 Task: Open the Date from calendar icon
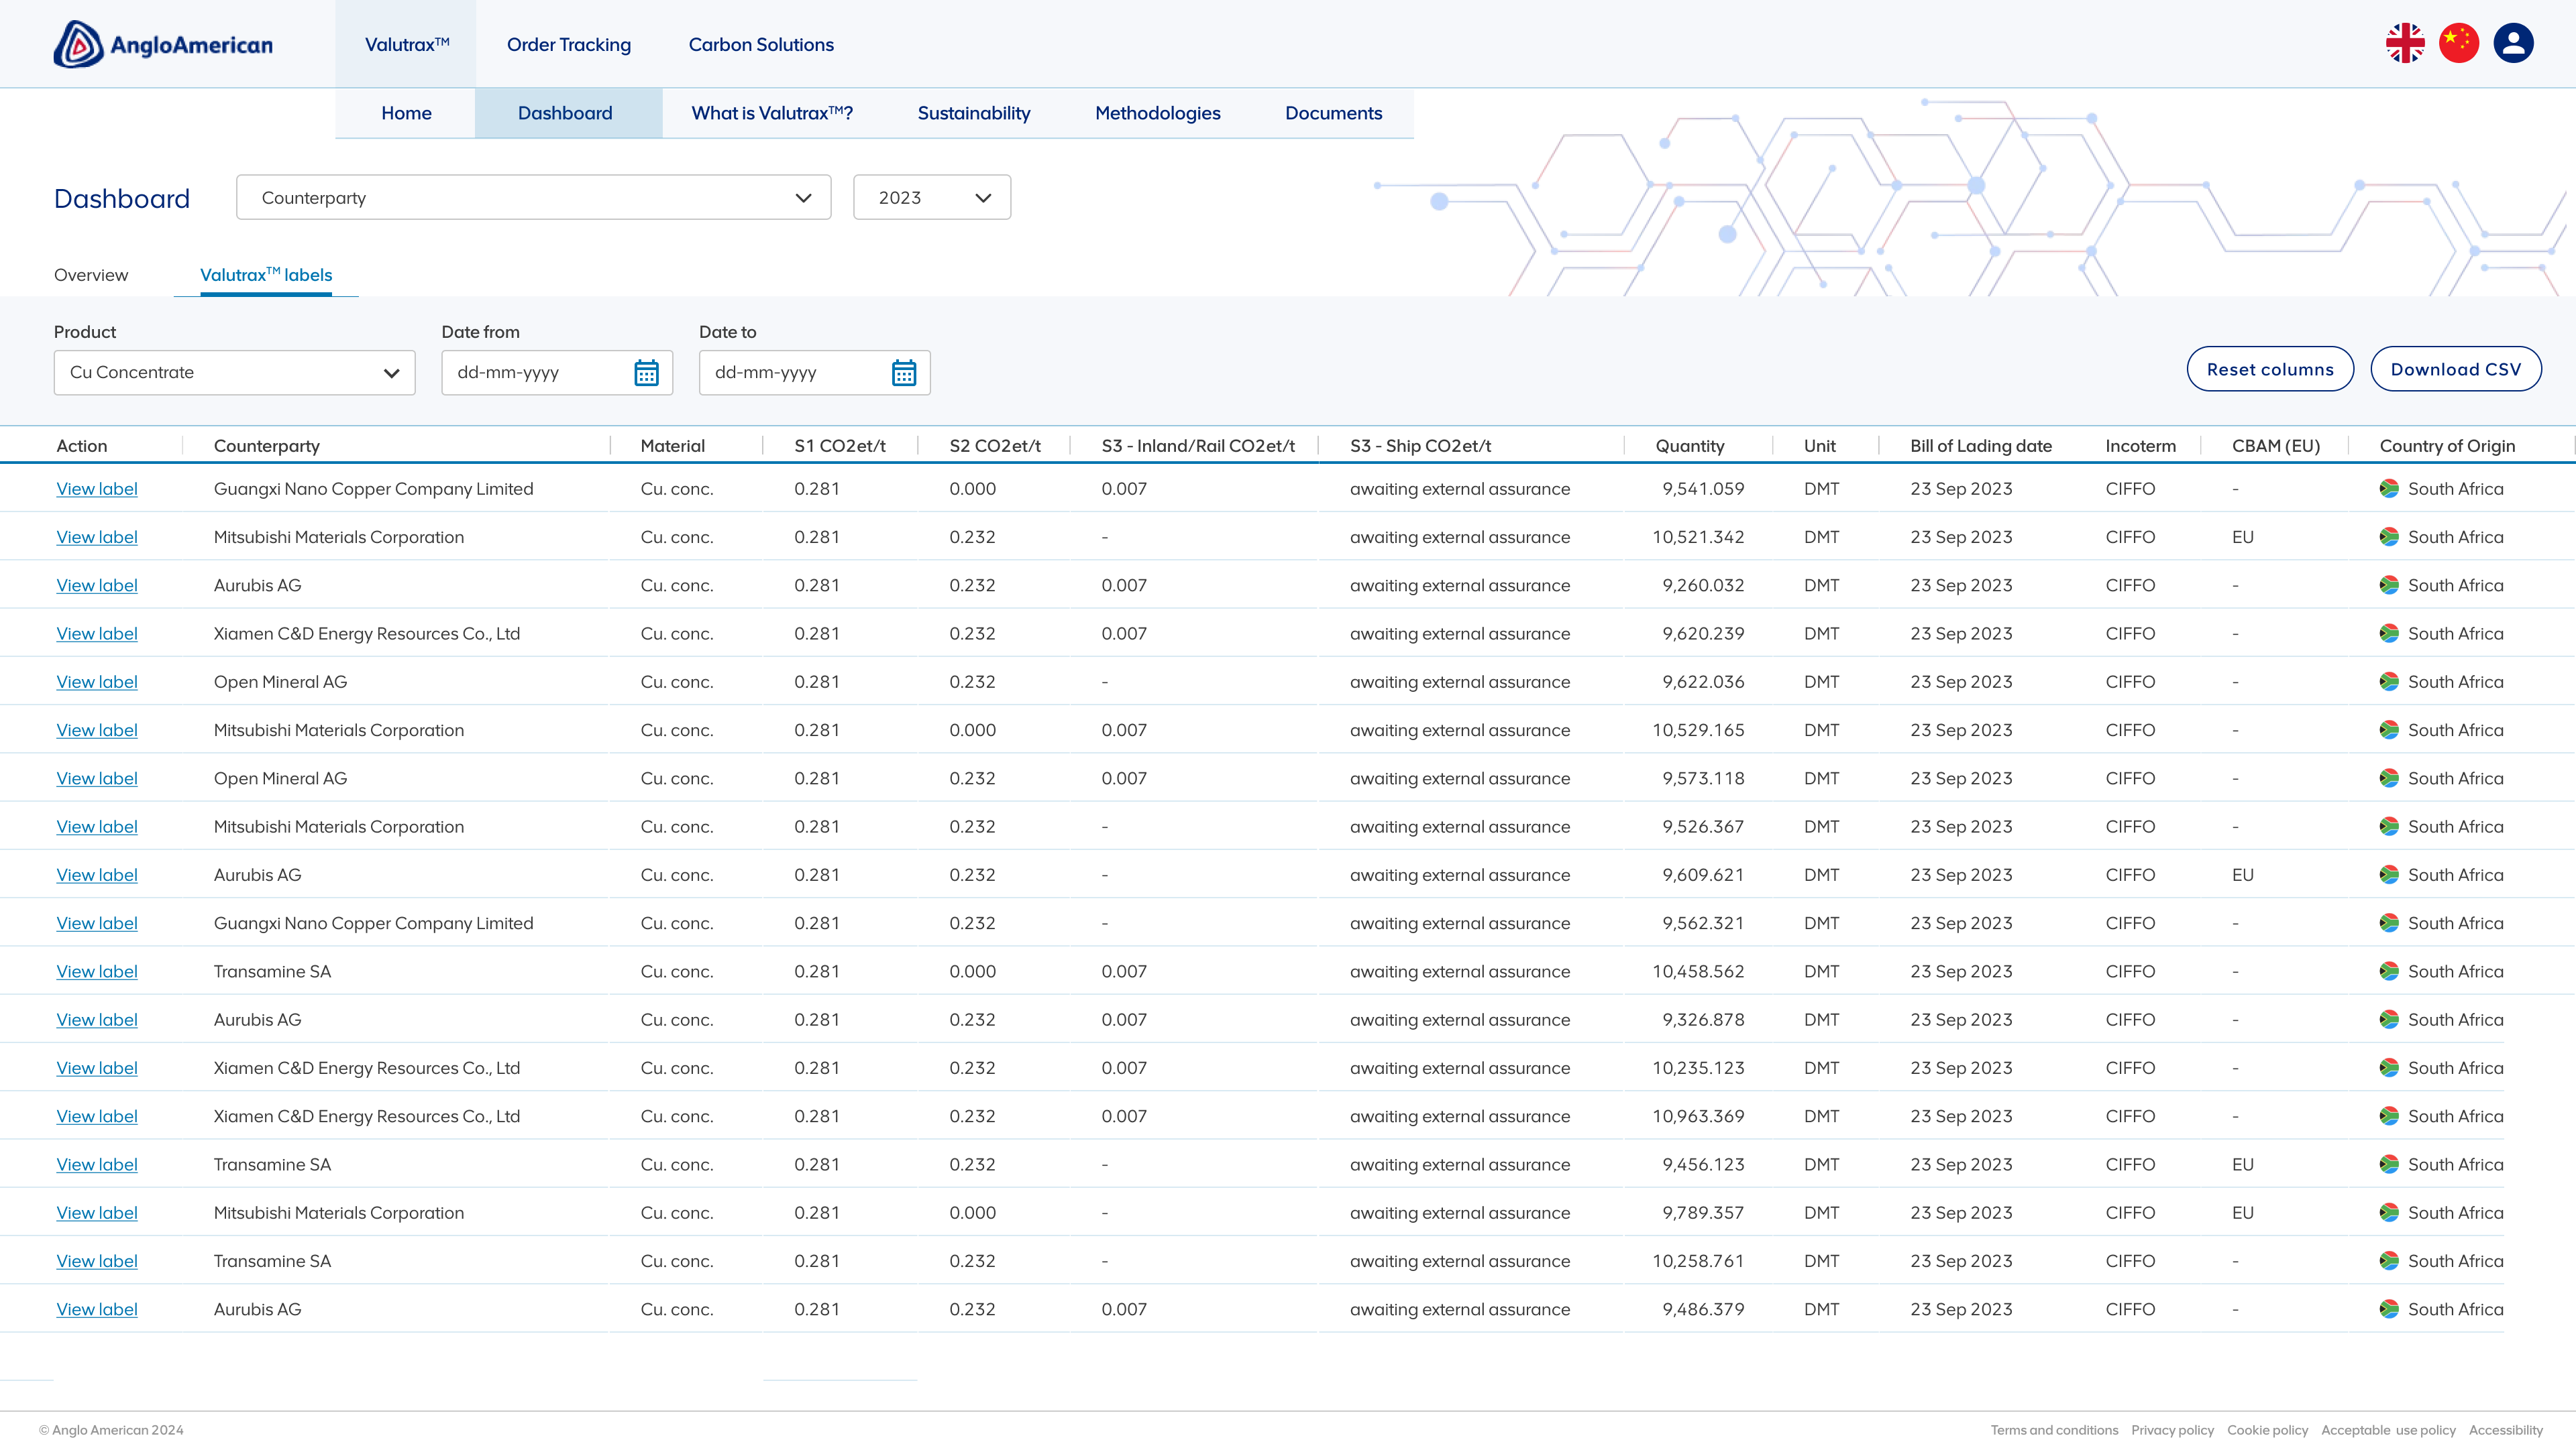tap(646, 373)
